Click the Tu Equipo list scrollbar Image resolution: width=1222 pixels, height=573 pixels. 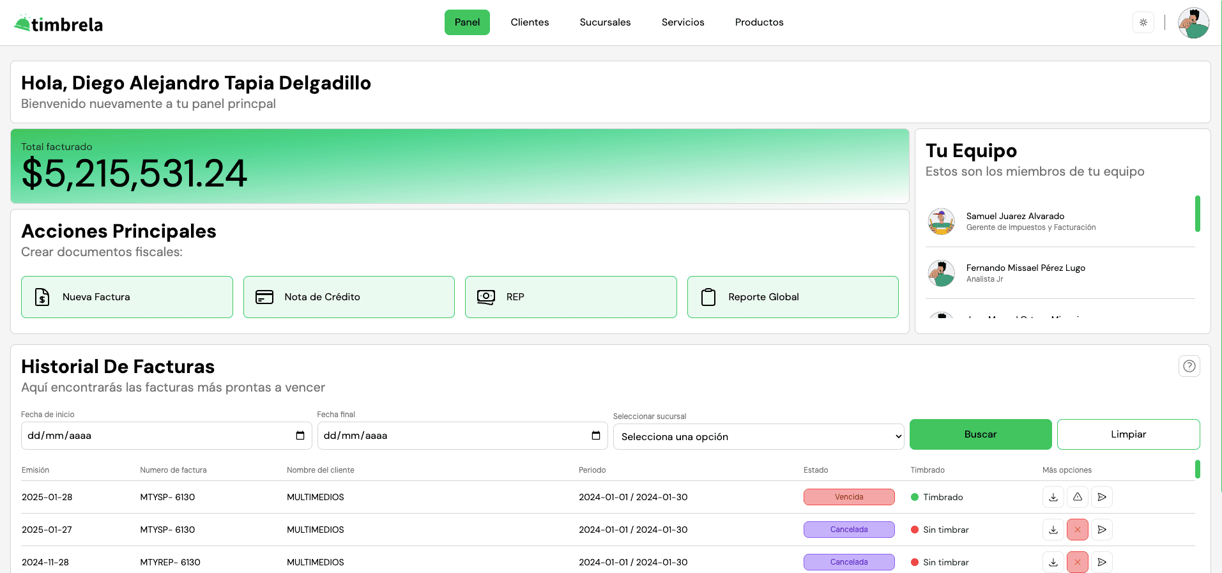click(1197, 214)
